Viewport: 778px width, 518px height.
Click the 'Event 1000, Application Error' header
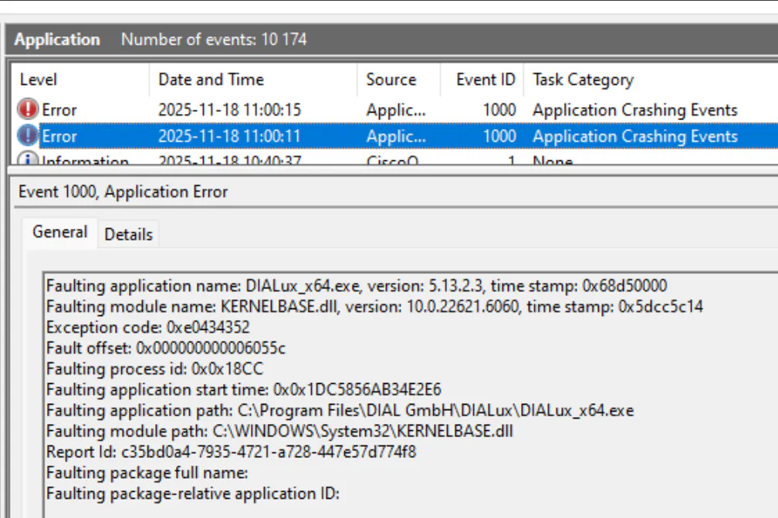coord(123,192)
